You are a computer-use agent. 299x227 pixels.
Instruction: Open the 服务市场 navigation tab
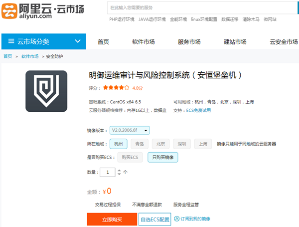click(189, 41)
